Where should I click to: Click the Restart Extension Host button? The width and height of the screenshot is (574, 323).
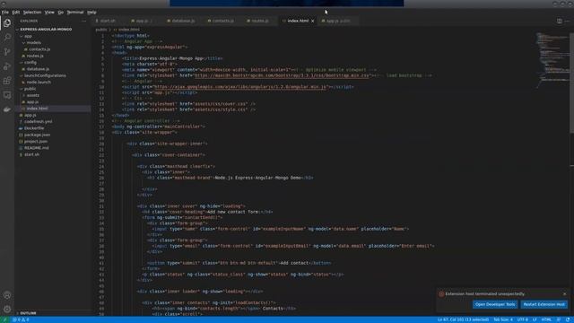click(544, 304)
